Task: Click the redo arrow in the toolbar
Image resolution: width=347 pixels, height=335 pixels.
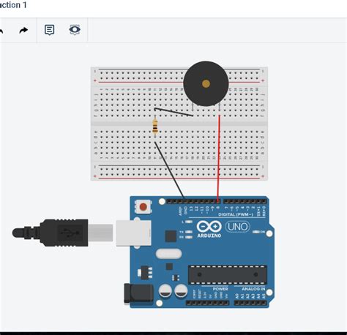Action: click(x=23, y=31)
